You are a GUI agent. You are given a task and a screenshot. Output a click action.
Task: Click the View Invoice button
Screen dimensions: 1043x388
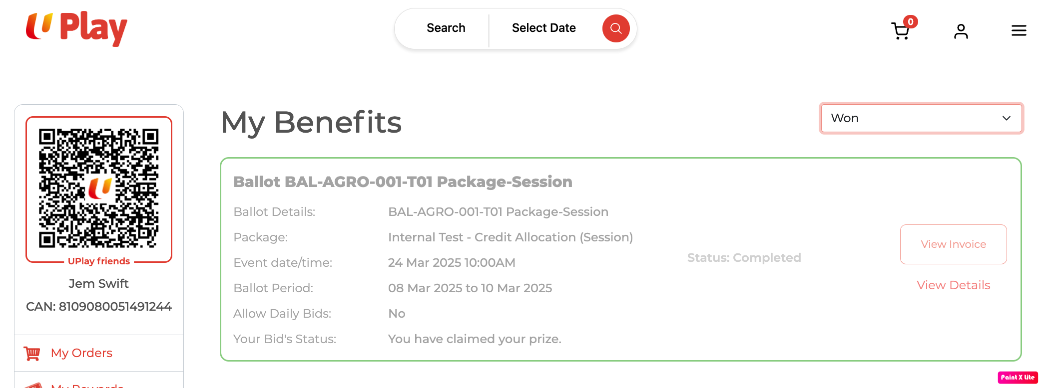953,244
